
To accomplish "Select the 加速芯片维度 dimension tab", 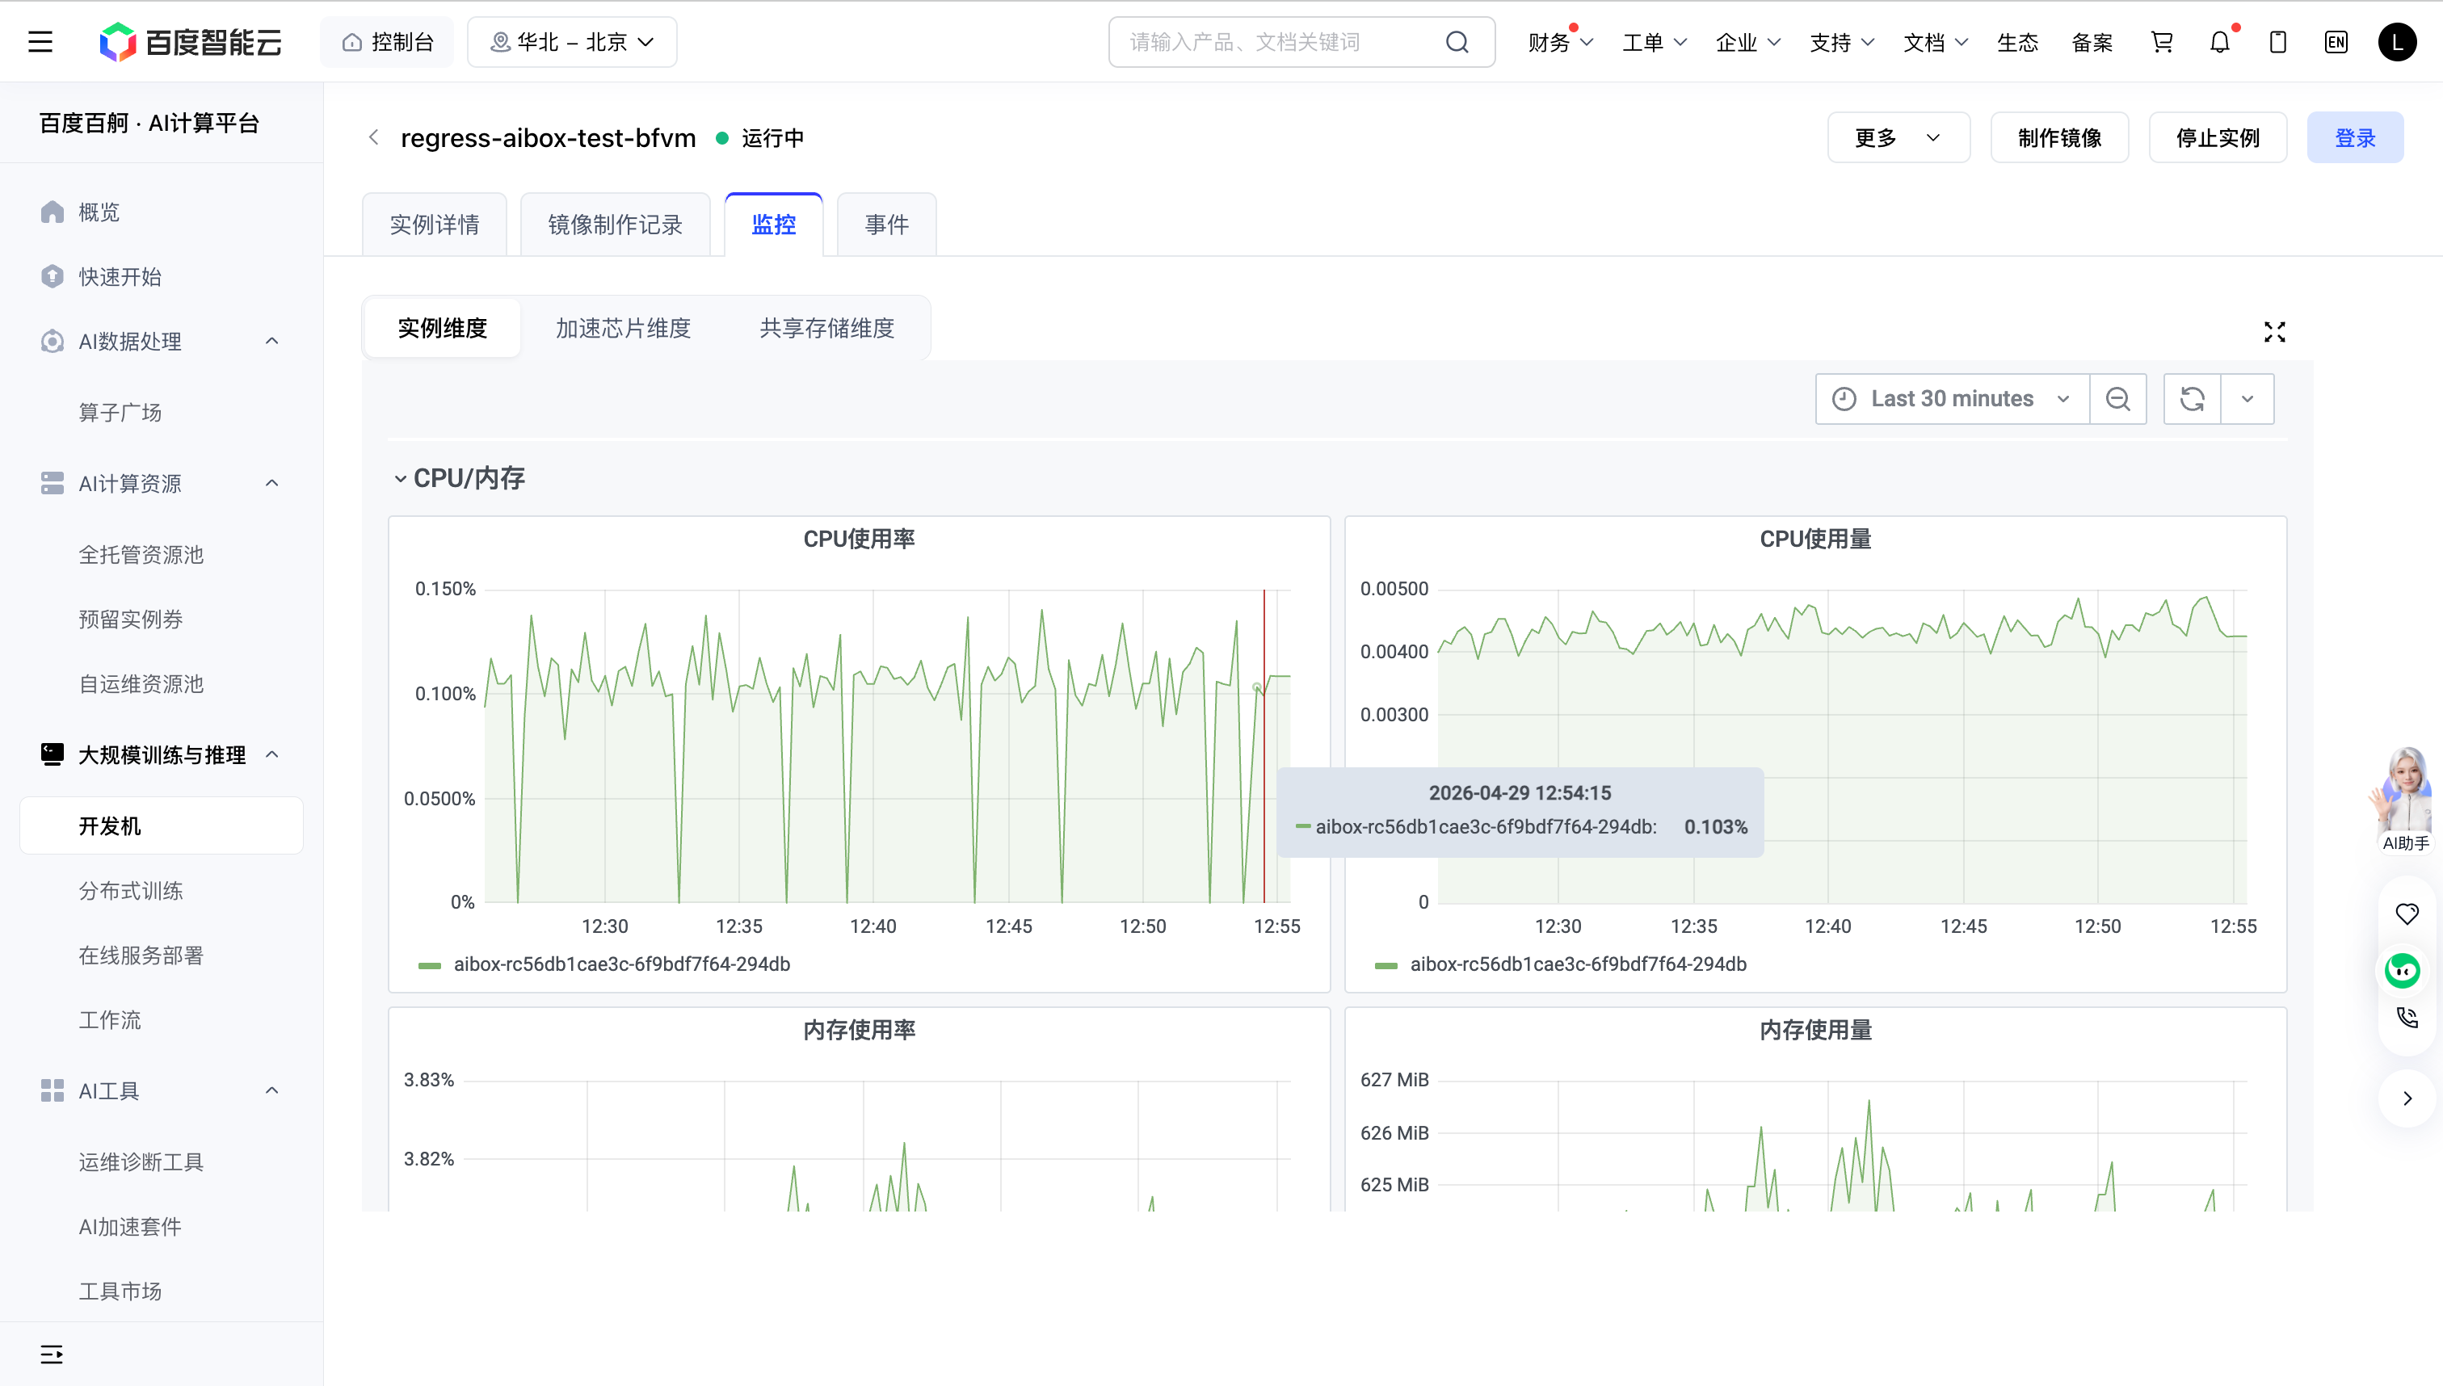I will (x=624, y=329).
